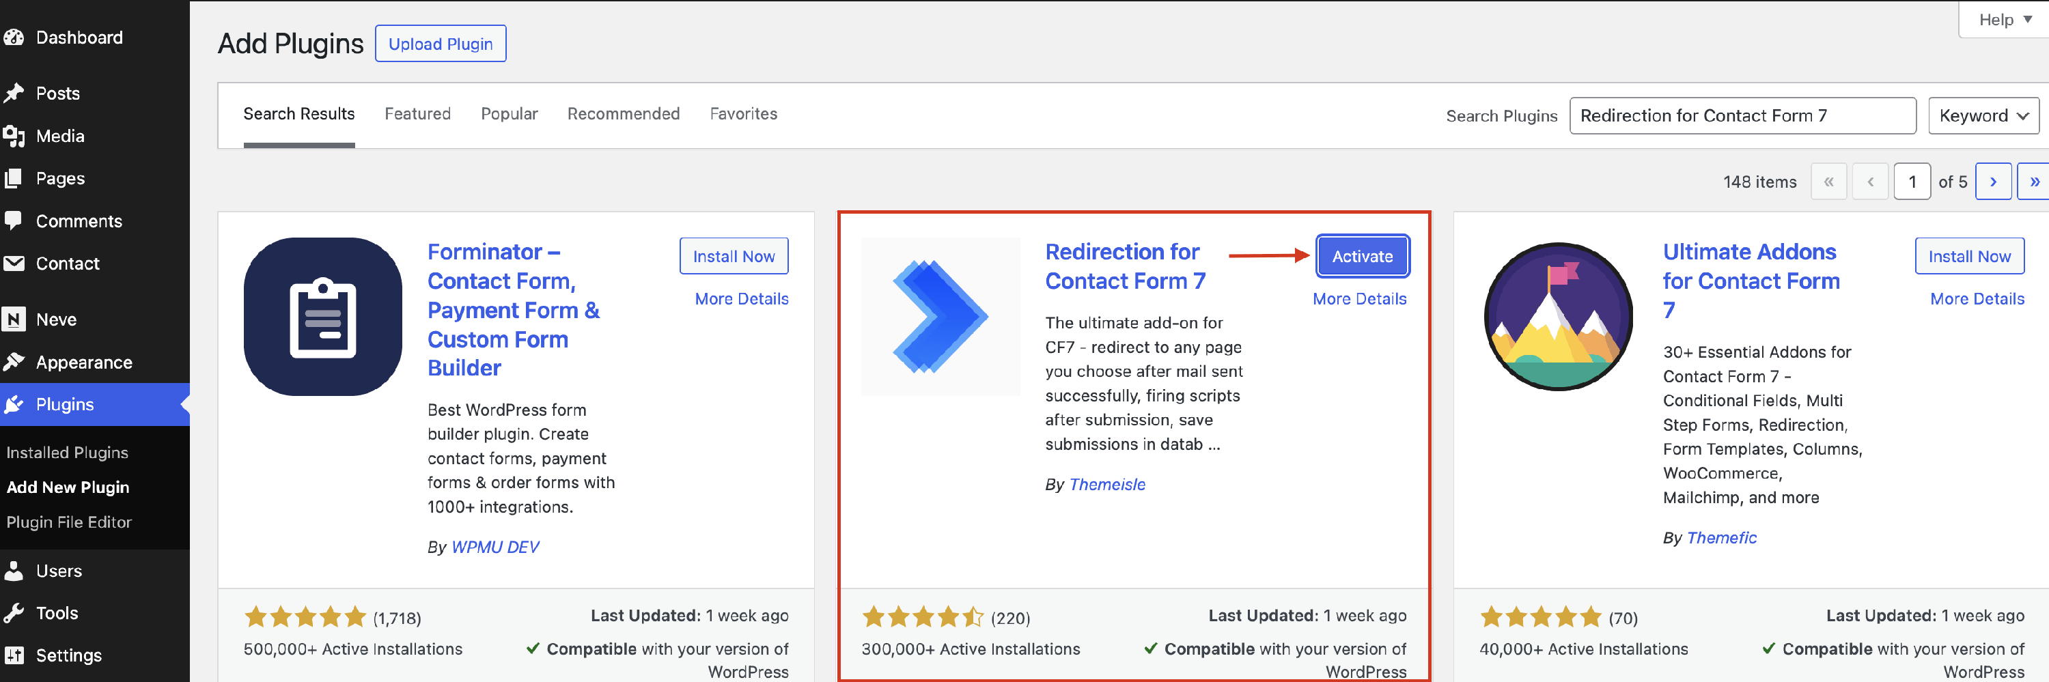Switch to the Popular tab
Viewport: 2049px width, 682px height.
click(509, 113)
